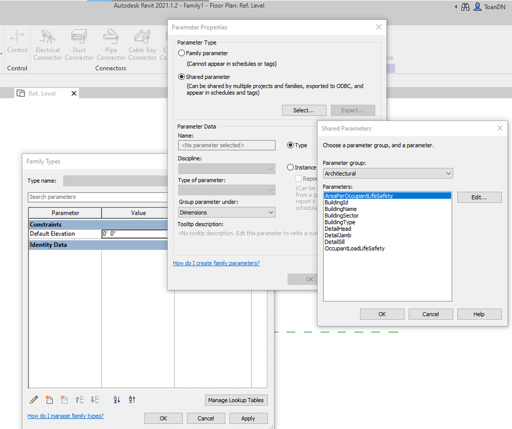Click Edit... in Shared Parameters dialog
This screenshot has height=429, width=512.
(x=479, y=198)
